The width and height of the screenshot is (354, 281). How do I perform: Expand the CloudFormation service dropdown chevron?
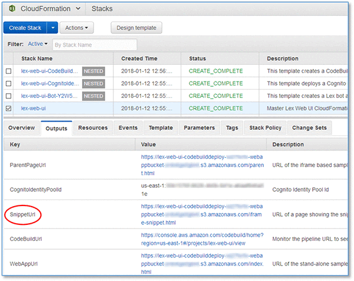pyautogui.click(x=78, y=9)
